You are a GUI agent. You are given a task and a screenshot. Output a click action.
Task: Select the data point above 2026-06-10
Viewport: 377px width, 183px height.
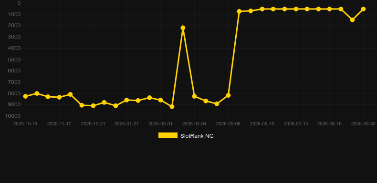[x=262, y=9]
